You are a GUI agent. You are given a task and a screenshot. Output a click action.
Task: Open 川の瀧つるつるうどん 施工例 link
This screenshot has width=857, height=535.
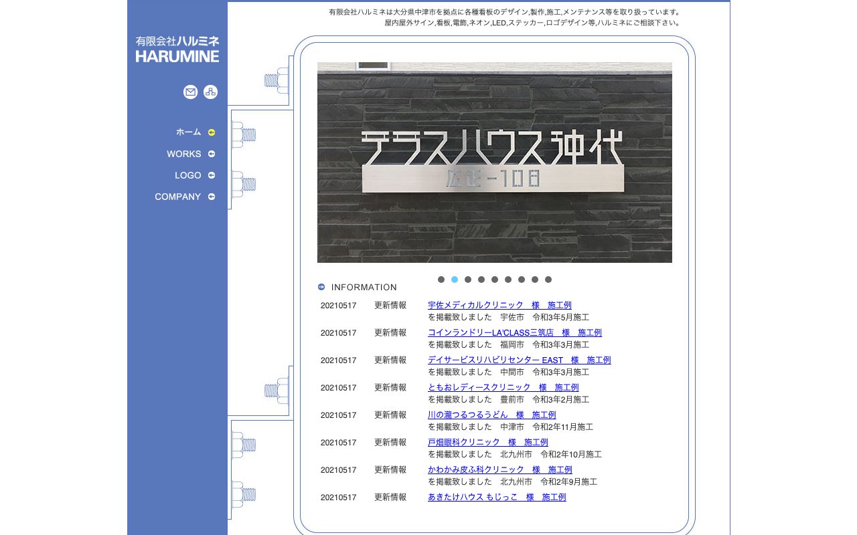492,415
